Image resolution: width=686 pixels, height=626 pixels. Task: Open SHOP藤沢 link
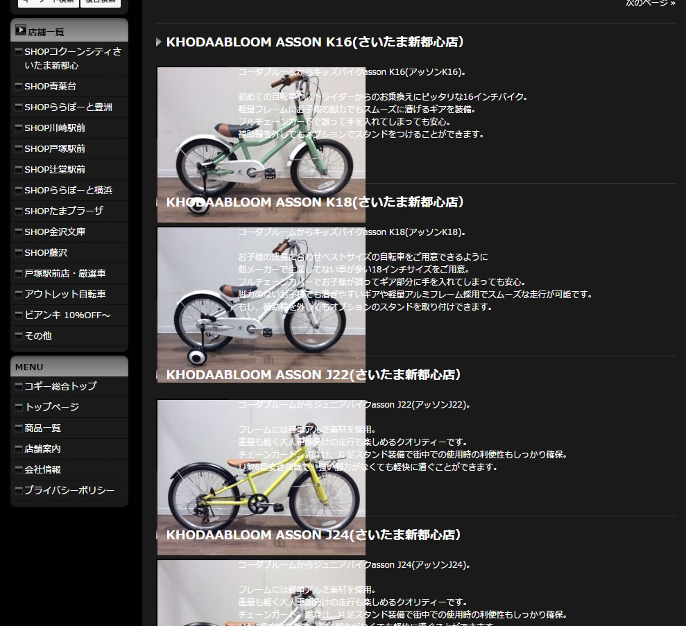tap(46, 252)
